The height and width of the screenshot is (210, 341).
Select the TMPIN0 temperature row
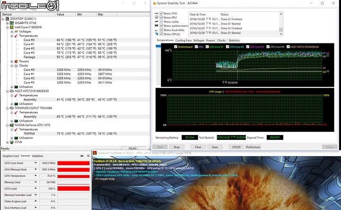click(x=75, y=134)
